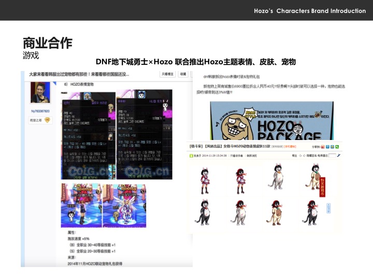Open user profile Ny763387820
The width and height of the screenshot is (373, 280).
pyautogui.click(x=40, y=111)
